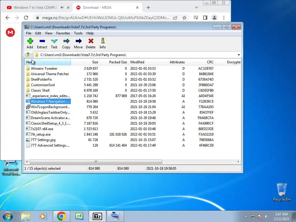Toggle Chrome side panel icon
This screenshot has height=222, width=296.
(205, 18)
